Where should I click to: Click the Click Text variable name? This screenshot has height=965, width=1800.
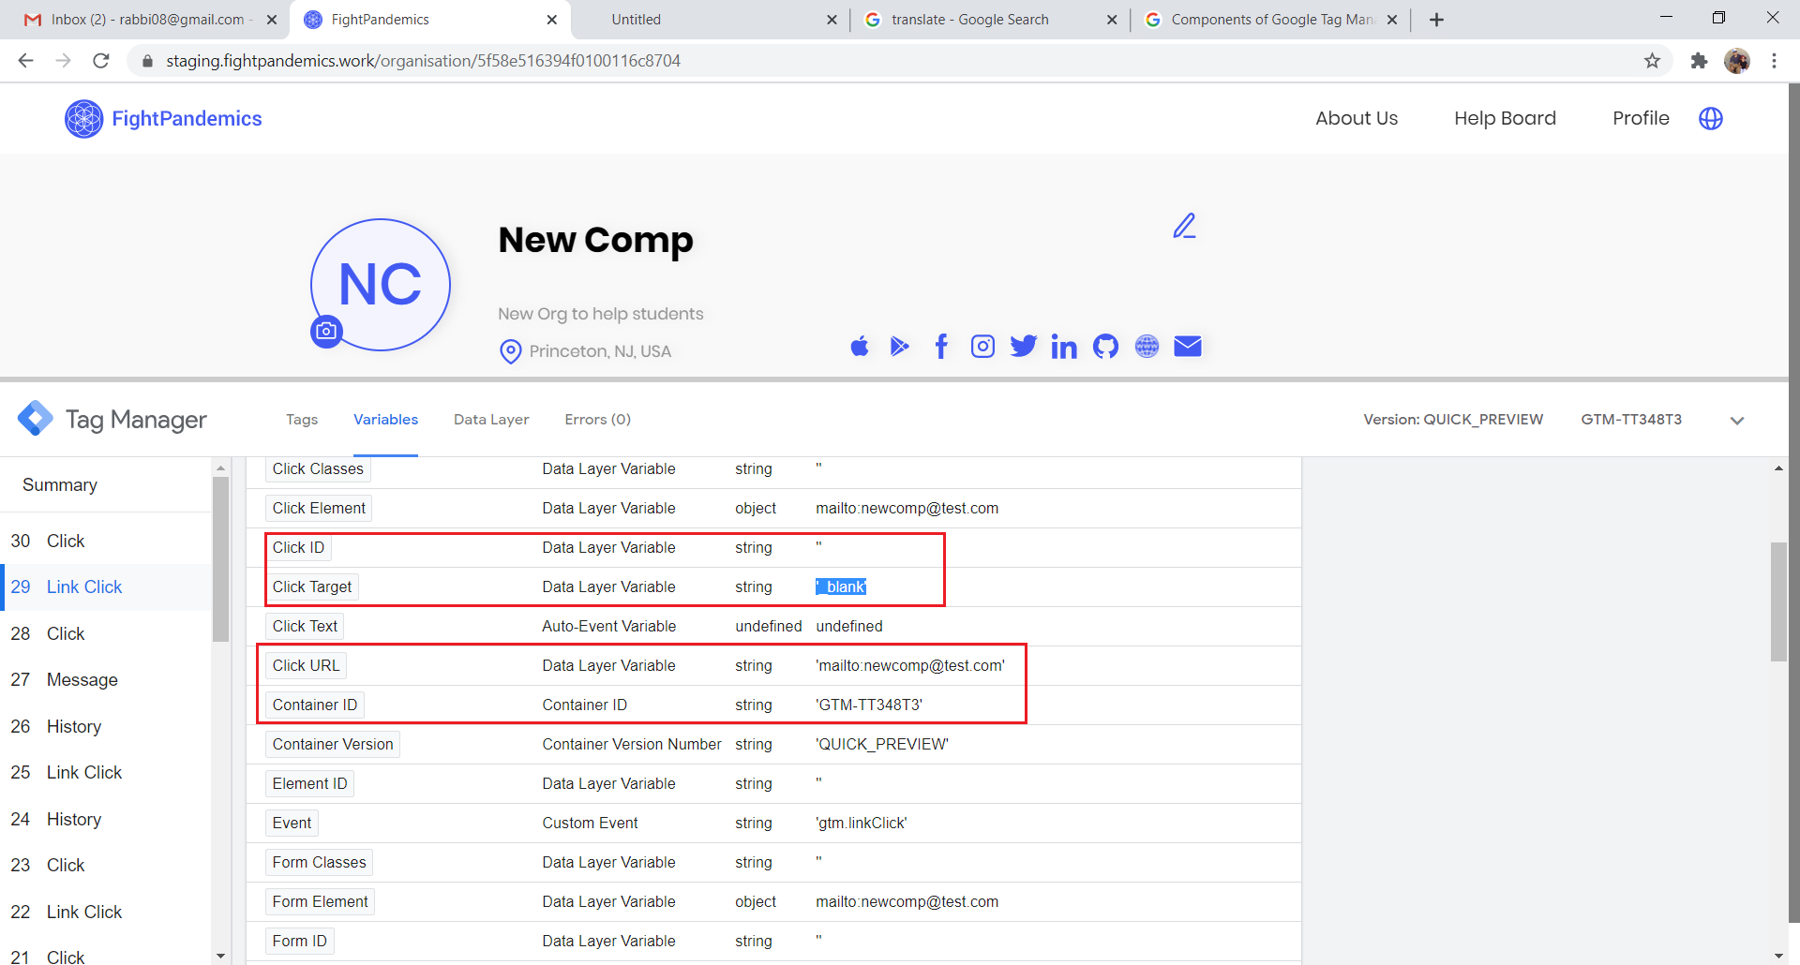click(x=305, y=626)
